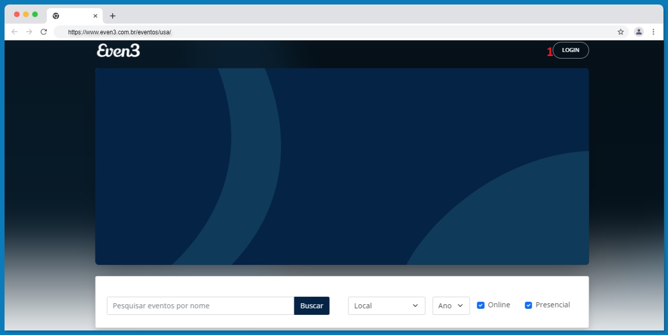The image size is (668, 335).
Task: Click the large blue banner image
Action: pyautogui.click(x=342, y=166)
